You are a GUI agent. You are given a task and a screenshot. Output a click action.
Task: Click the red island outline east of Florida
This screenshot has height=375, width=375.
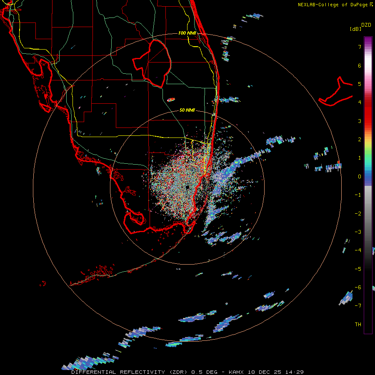point(335,91)
